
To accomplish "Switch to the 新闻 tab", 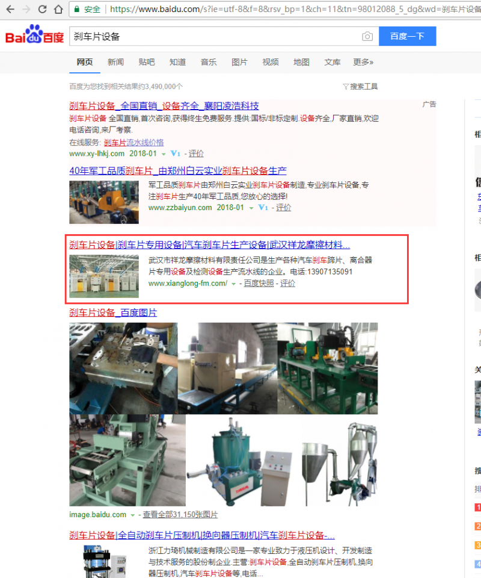I will [115, 62].
